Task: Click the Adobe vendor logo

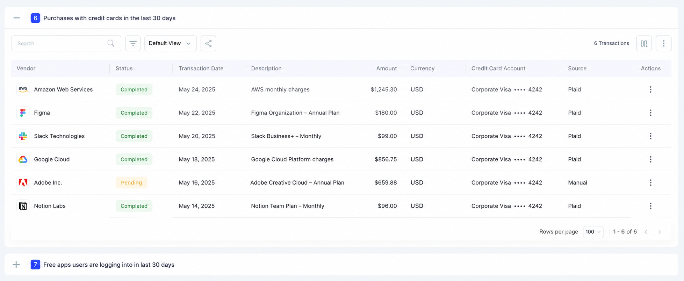Action: pos(23,182)
